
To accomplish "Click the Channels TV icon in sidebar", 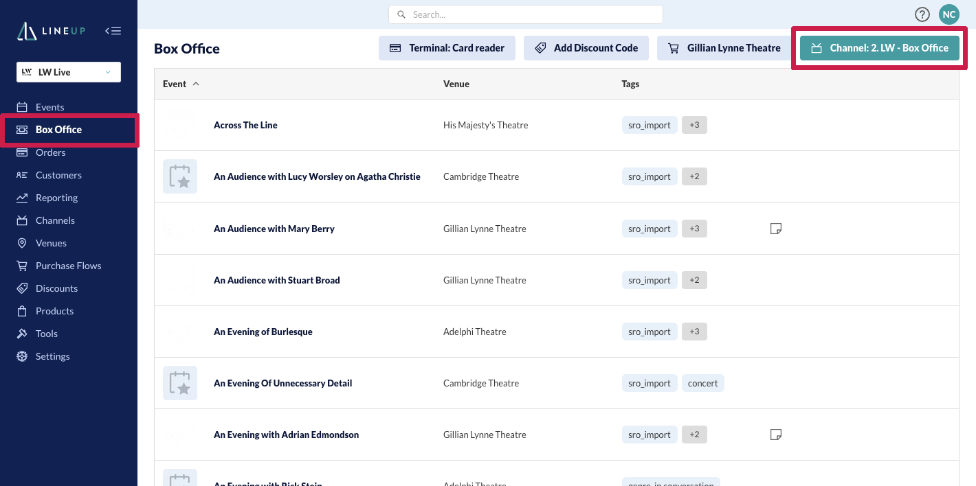I will 22,220.
